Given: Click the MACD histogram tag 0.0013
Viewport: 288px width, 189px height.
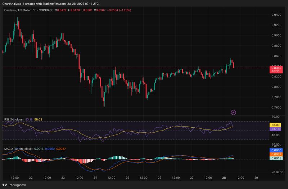Looking at the screenshot, I should (x=276, y=158).
